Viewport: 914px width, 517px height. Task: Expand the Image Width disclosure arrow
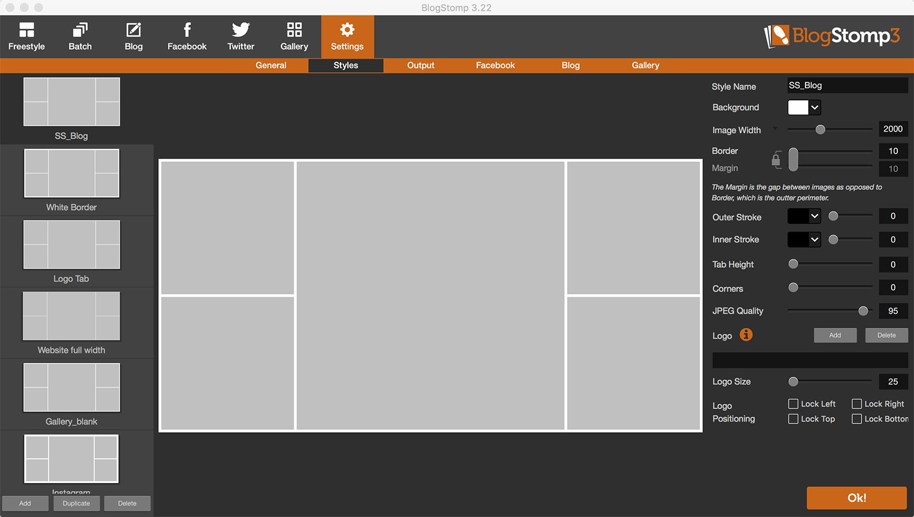click(775, 129)
